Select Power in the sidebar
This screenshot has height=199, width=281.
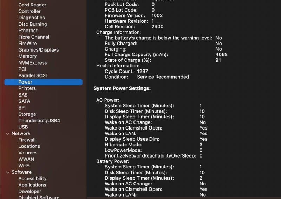[25, 82]
